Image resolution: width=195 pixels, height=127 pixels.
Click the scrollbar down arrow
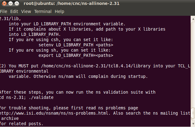pyautogui.click(x=193, y=124)
